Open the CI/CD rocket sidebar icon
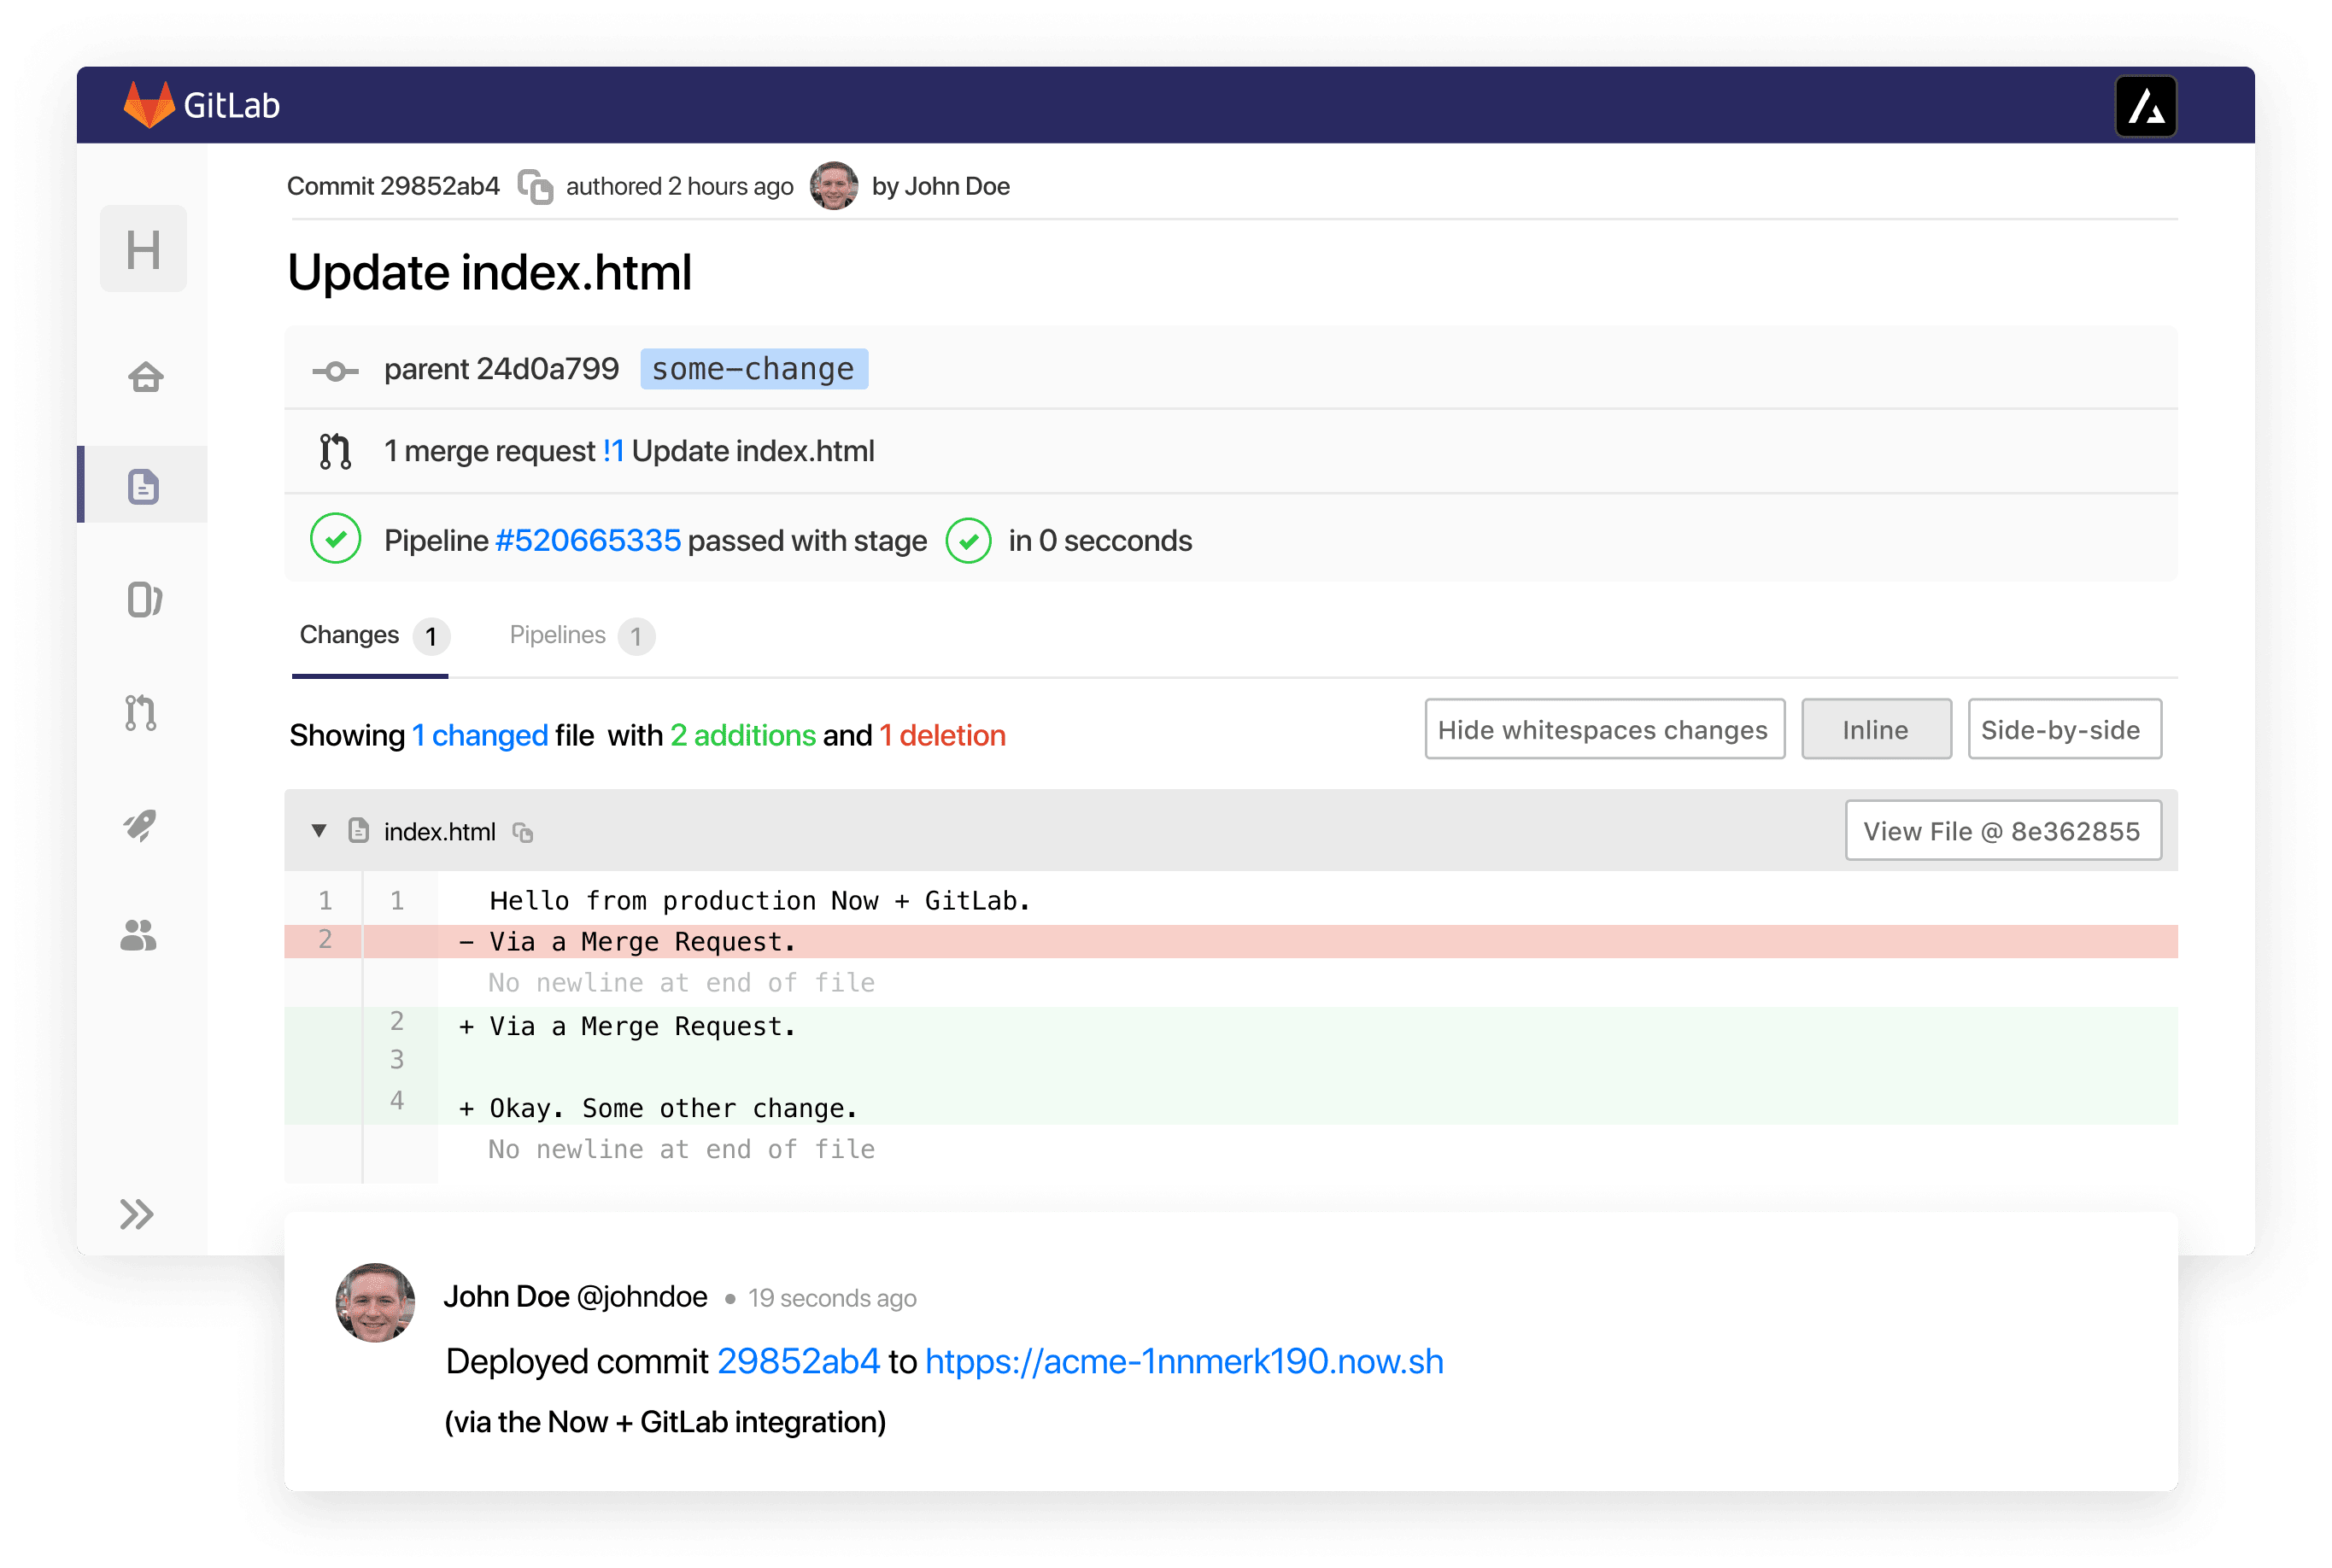The height and width of the screenshot is (1568, 2332). [x=141, y=825]
